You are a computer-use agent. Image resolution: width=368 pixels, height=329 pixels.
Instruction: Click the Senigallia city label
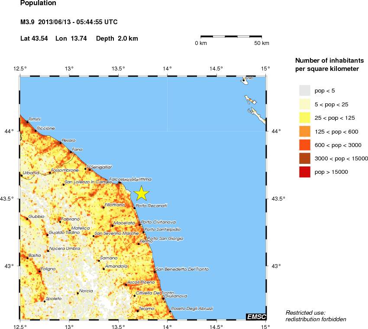coord(101,167)
